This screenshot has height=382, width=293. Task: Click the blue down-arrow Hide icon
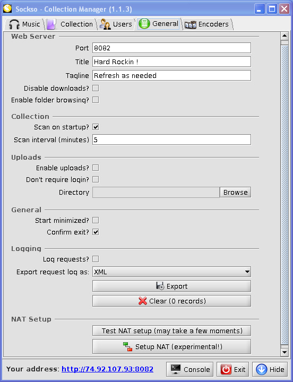tap(262, 369)
